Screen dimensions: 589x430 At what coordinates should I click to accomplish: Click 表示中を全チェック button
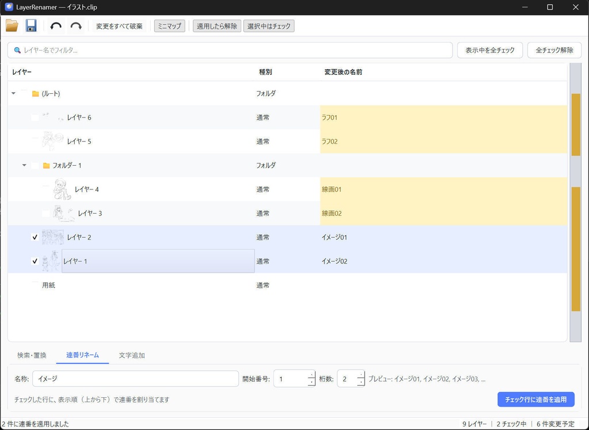pos(490,50)
